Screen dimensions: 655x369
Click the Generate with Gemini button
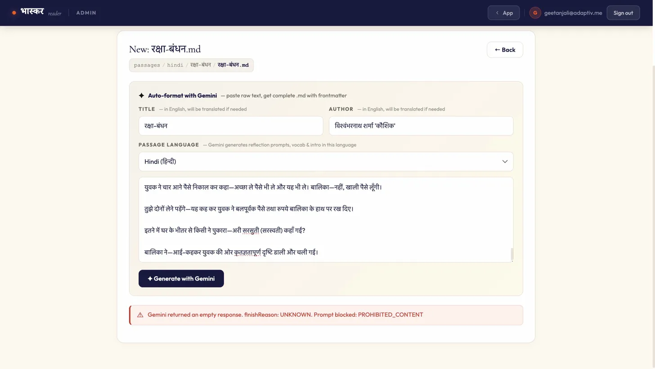tap(181, 279)
